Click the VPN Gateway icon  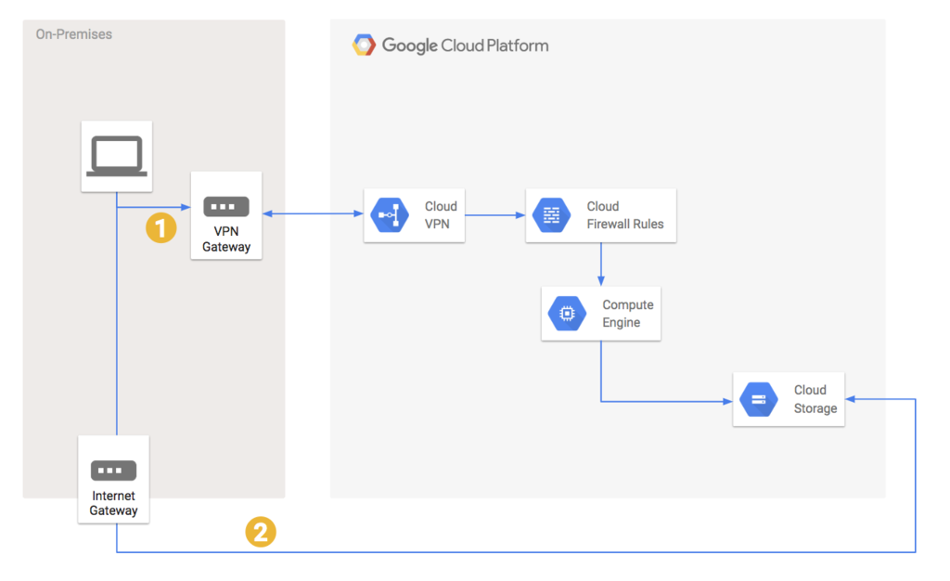(x=225, y=206)
